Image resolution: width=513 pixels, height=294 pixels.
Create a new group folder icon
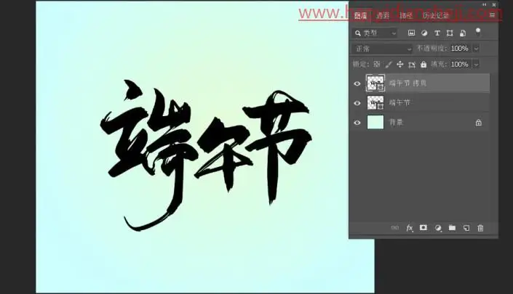pyautogui.click(x=452, y=227)
